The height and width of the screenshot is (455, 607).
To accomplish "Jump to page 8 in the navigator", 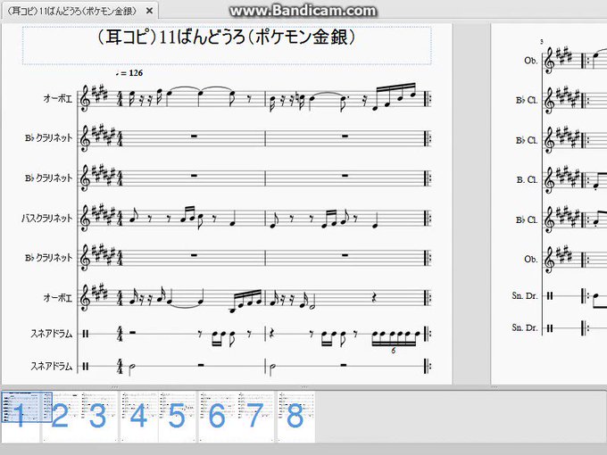I will pos(295,417).
